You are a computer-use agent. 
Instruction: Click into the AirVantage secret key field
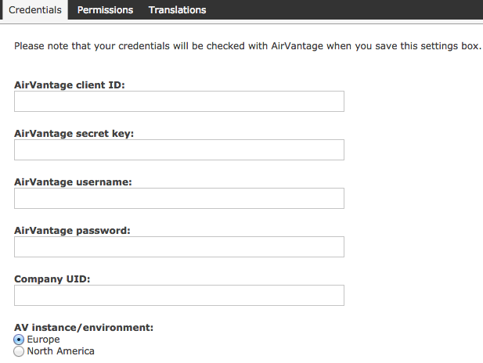click(179, 150)
